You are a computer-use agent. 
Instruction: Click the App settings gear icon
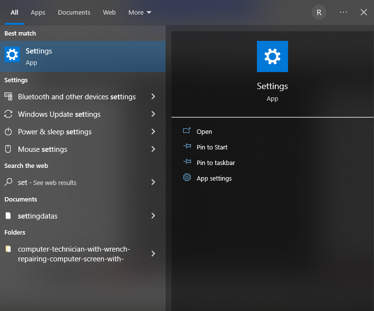coord(187,177)
